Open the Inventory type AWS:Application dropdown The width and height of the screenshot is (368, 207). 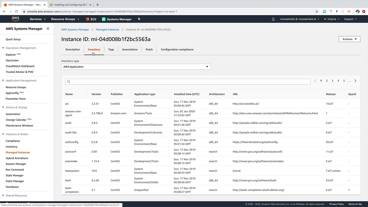(x=136, y=67)
